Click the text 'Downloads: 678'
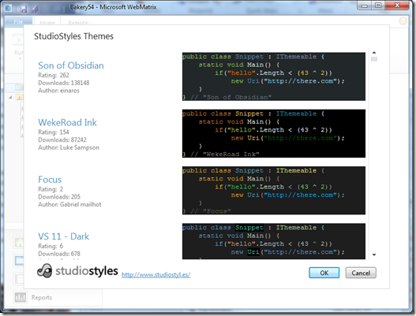This screenshot has width=416, height=316. tap(59, 254)
